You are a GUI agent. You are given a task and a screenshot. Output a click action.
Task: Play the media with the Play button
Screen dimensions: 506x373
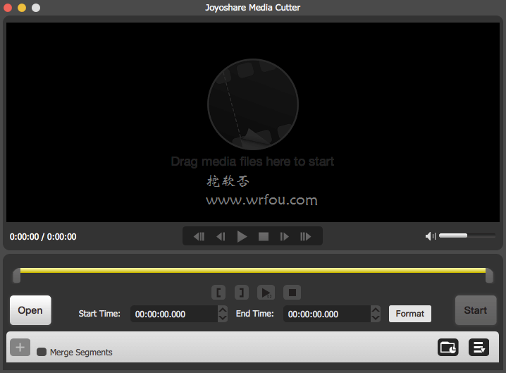tap(242, 237)
